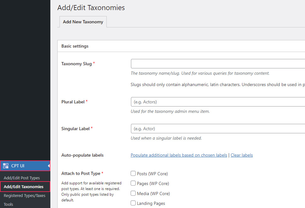The width and height of the screenshot is (305, 208).
Task: Click the Clear labels link
Action: point(242,155)
